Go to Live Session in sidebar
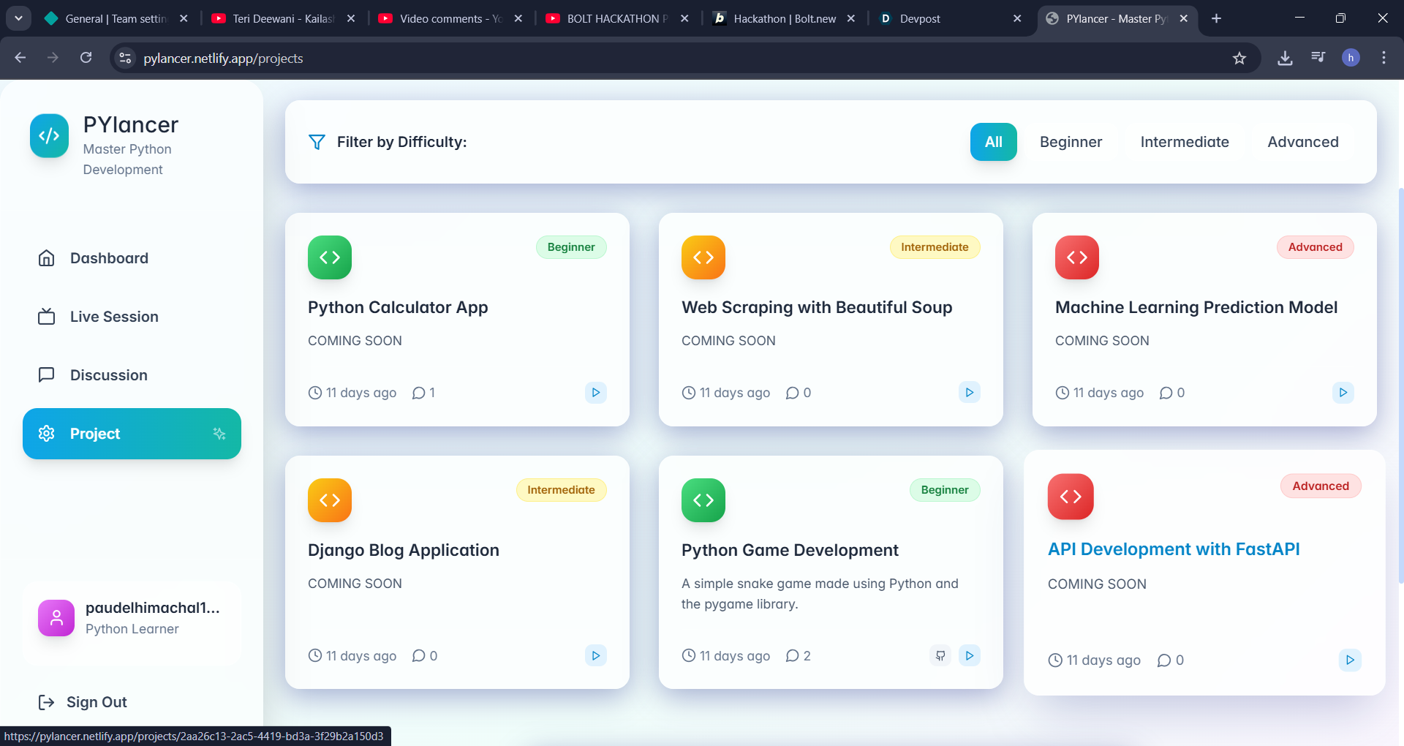This screenshot has height=746, width=1404. 132,317
